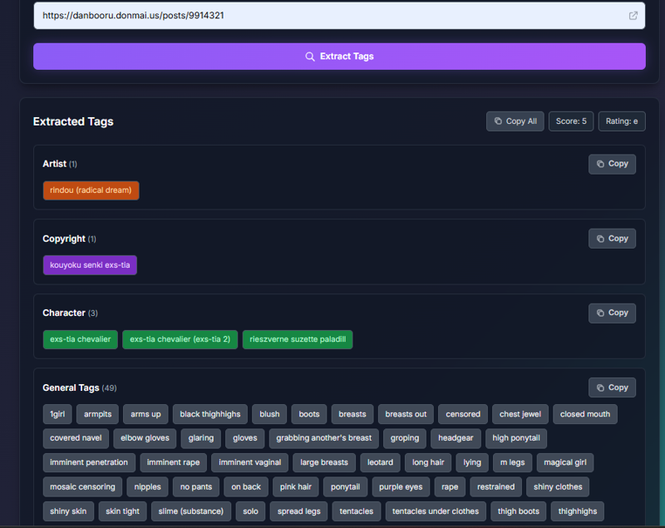Open the URL external link icon
665x528 pixels.
coord(633,16)
